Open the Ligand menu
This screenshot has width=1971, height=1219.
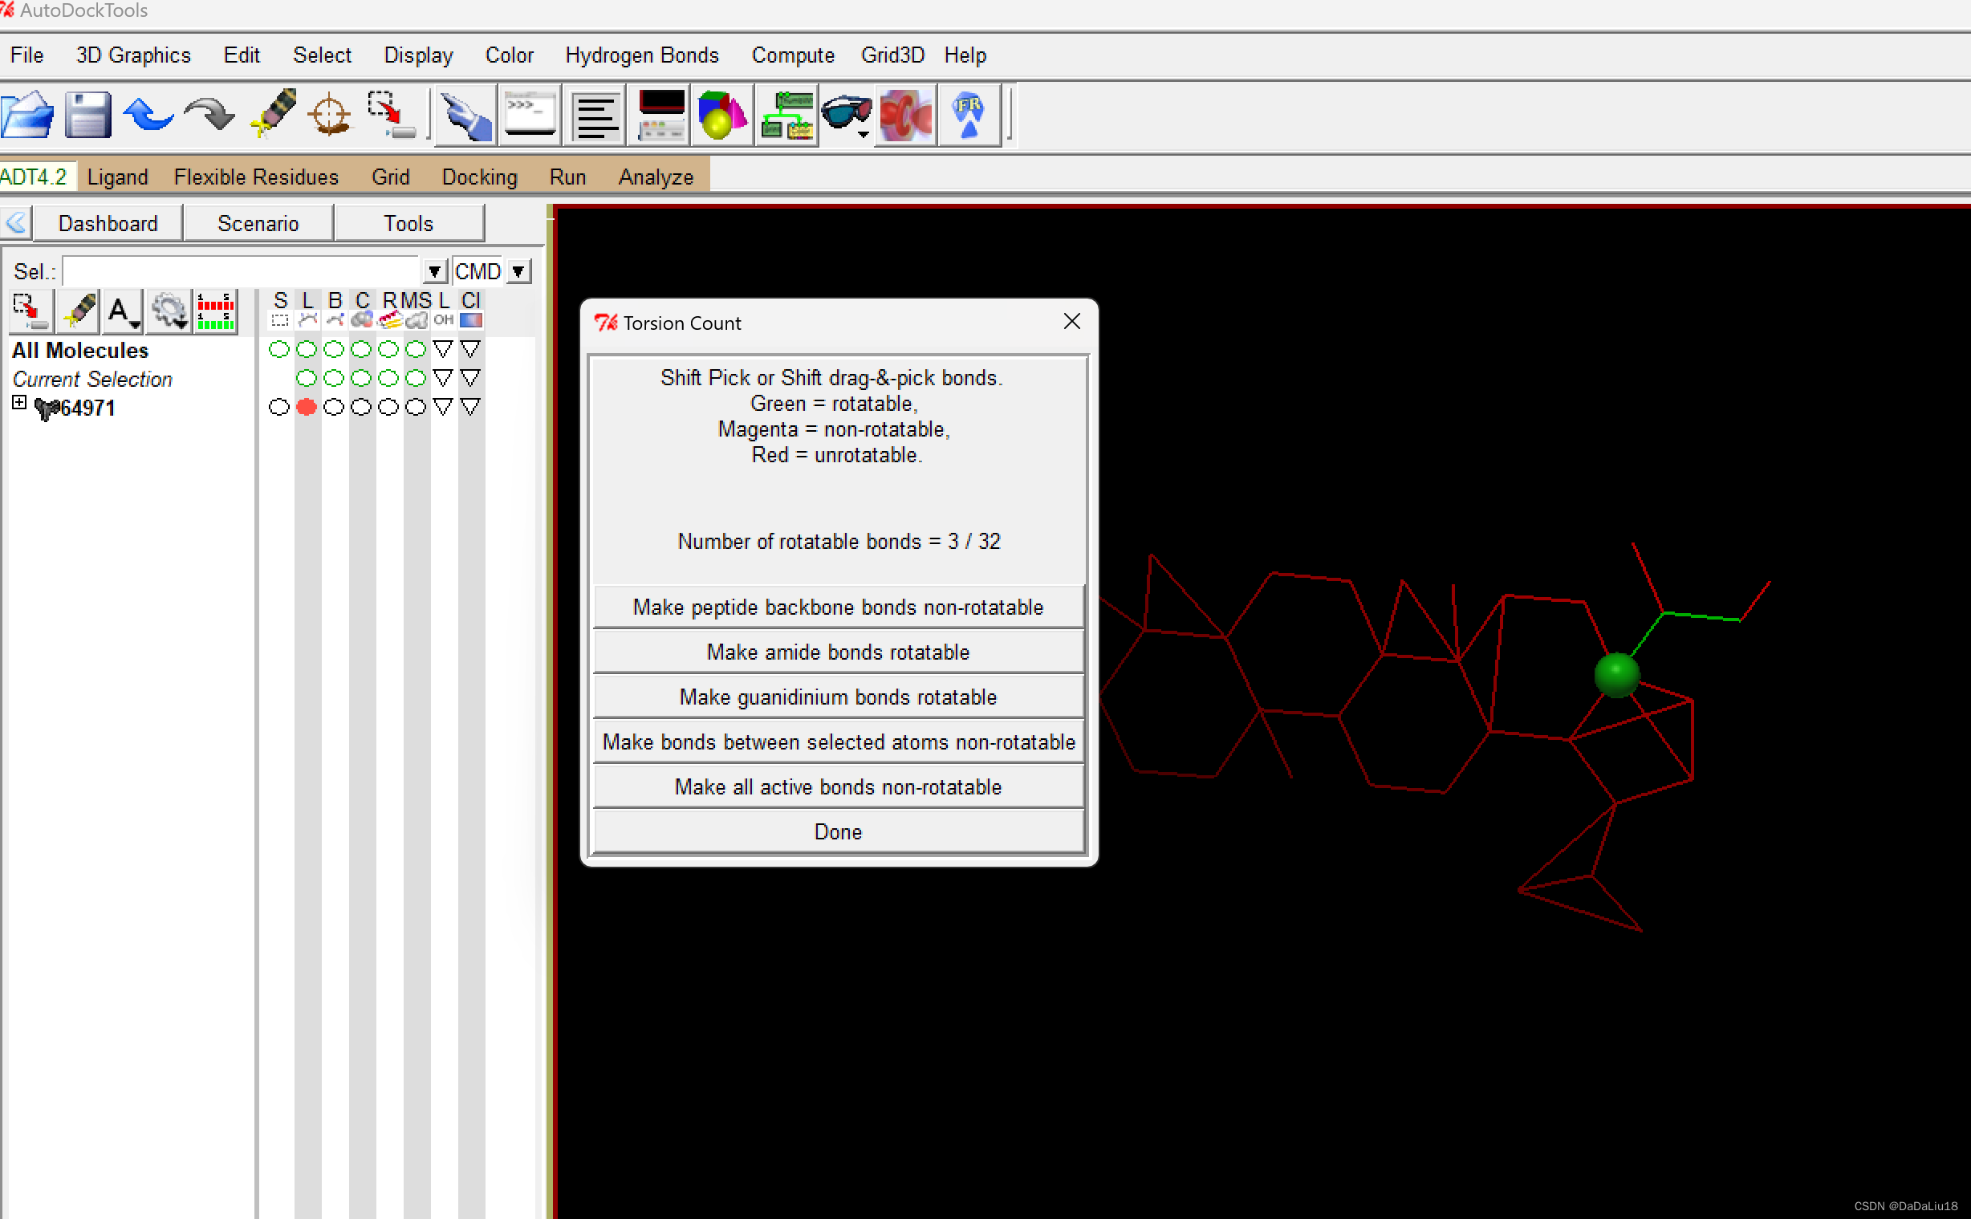[118, 177]
